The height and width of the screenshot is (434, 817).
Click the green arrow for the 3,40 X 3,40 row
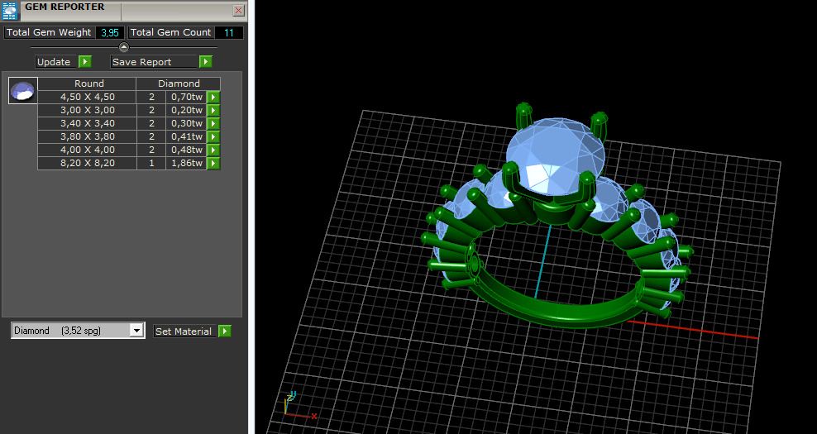click(x=213, y=123)
